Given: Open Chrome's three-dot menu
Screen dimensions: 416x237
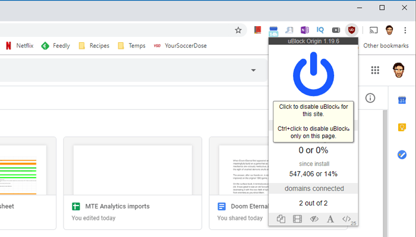Looking at the screenshot, I should (405, 30).
